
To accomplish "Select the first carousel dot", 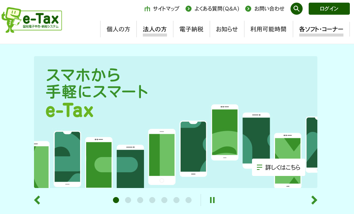I will coord(116,200).
